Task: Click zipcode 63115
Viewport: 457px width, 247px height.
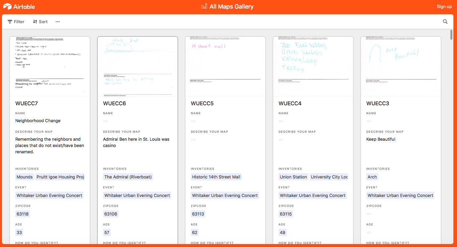Action: click(x=286, y=214)
